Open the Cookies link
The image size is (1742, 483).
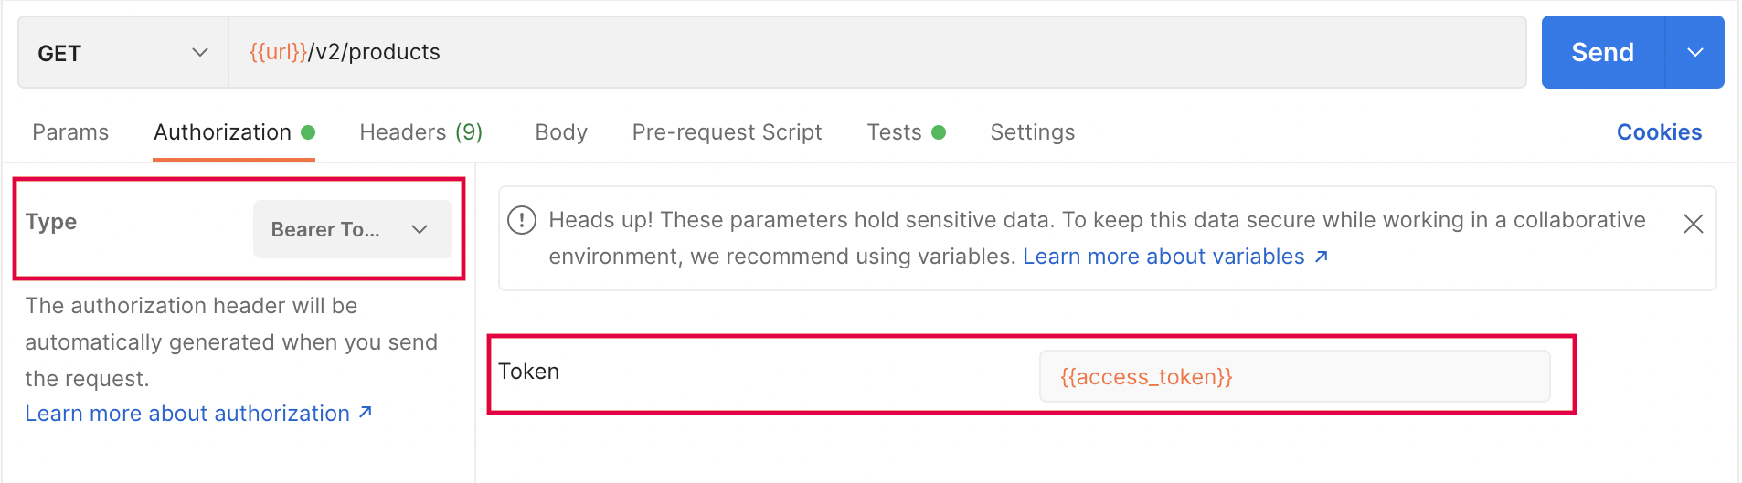pos(1659,132)
